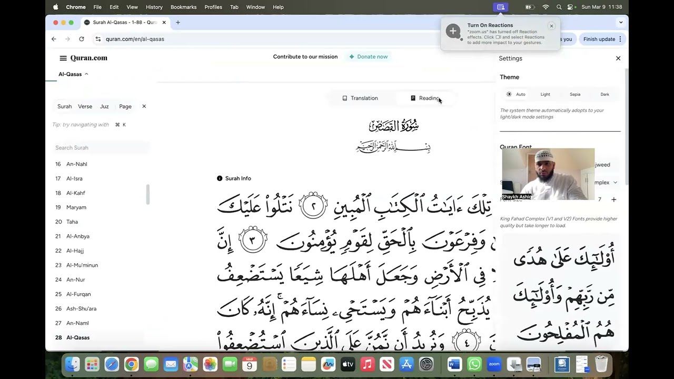Open the Bookmarks menu in menu bar
Screen dimensions: 674x379
tap(183, 7)
